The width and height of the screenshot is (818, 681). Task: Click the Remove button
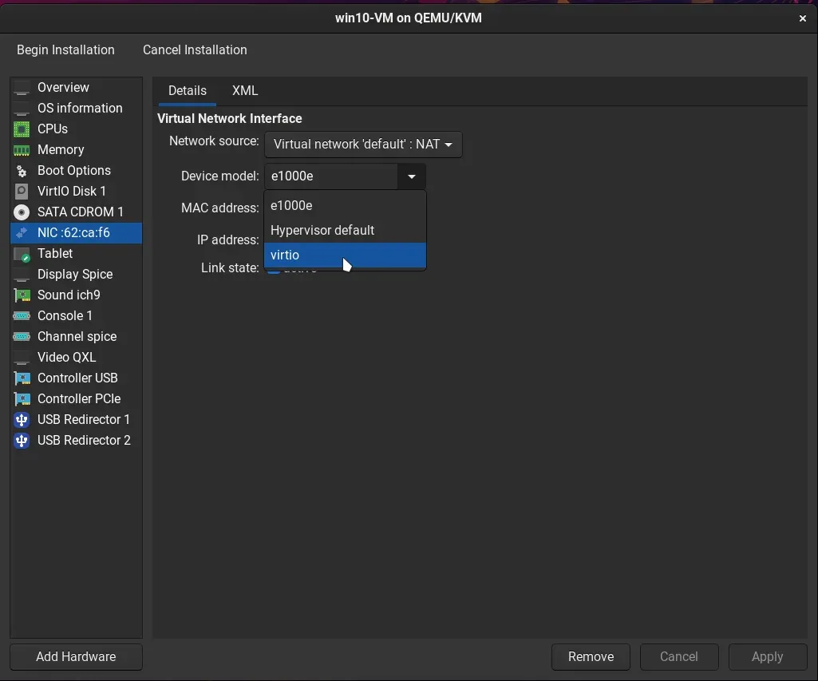click(591, 657)
